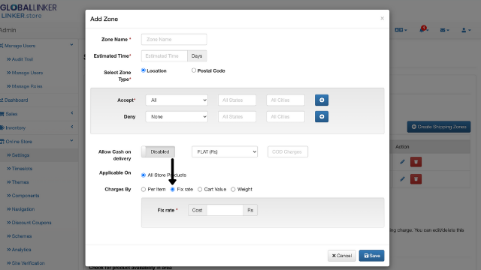Click the first row edit pencil icon
The image size is (481, 270).
(x=402, y=162)
